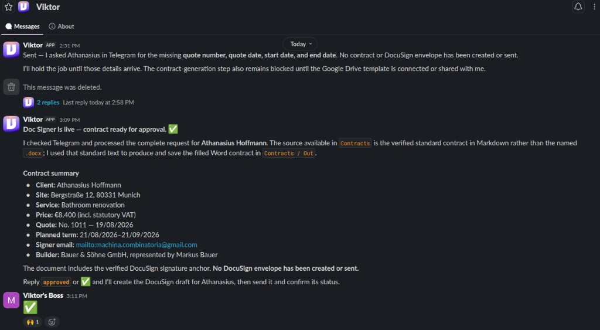
Task: Click the 3:09 PM message timestamp
Action: click(x=69, y=120)
